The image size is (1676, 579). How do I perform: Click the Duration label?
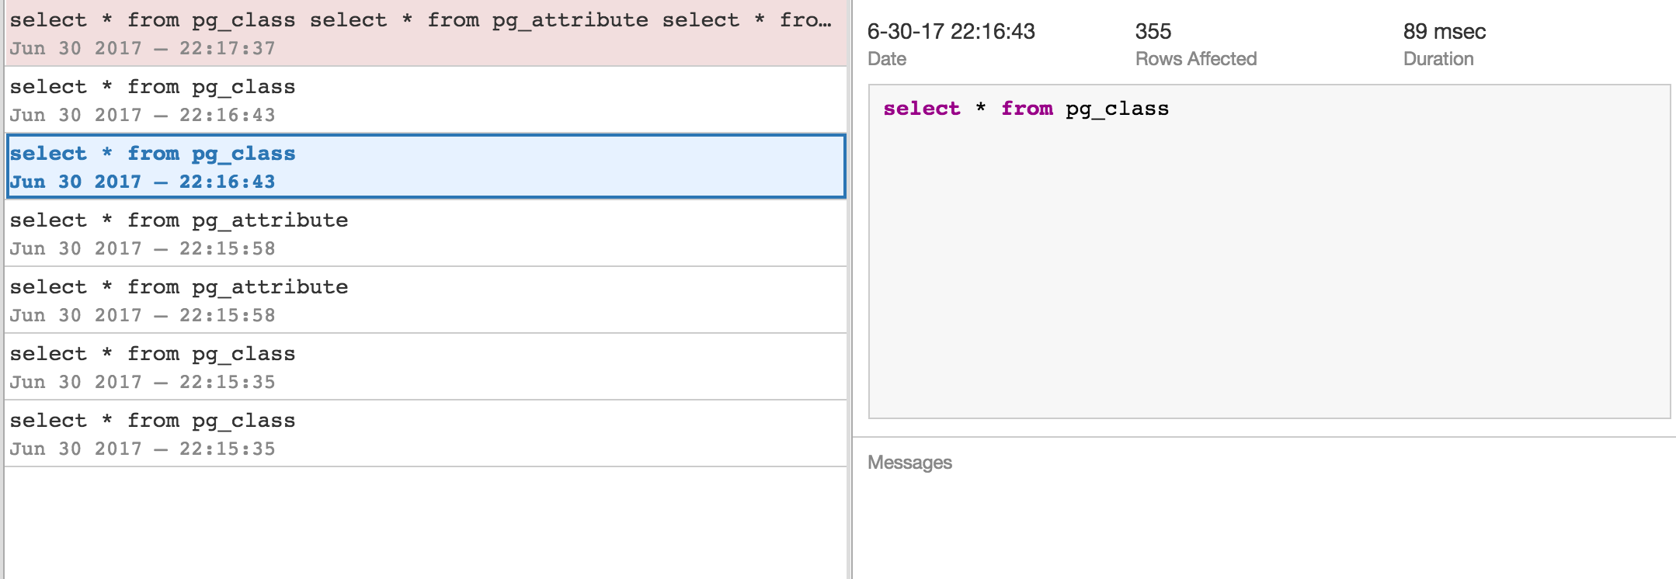(1438, 59)
